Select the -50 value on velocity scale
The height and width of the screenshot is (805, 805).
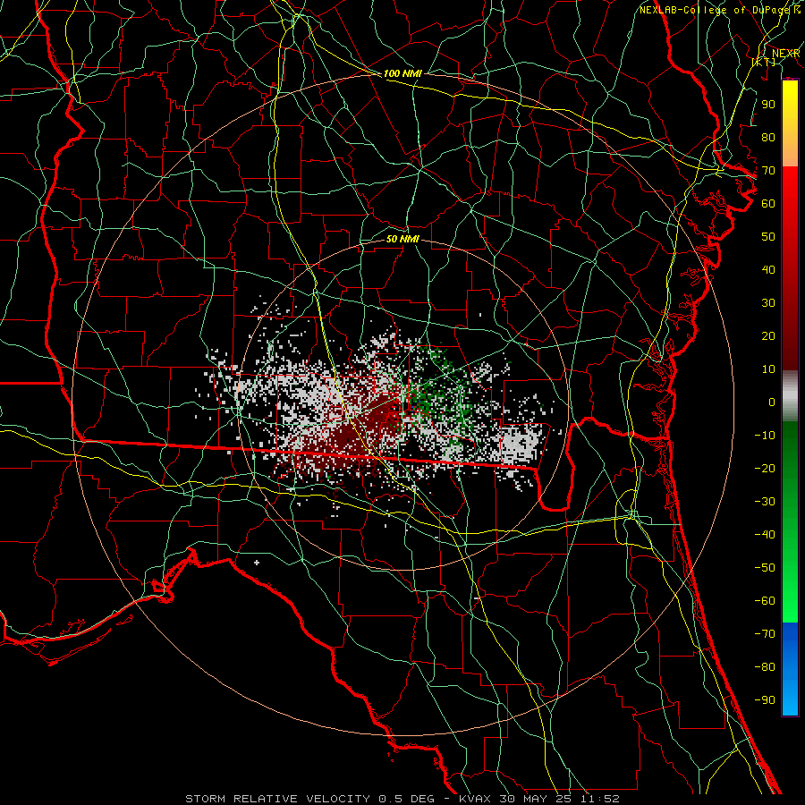point(765,568)
